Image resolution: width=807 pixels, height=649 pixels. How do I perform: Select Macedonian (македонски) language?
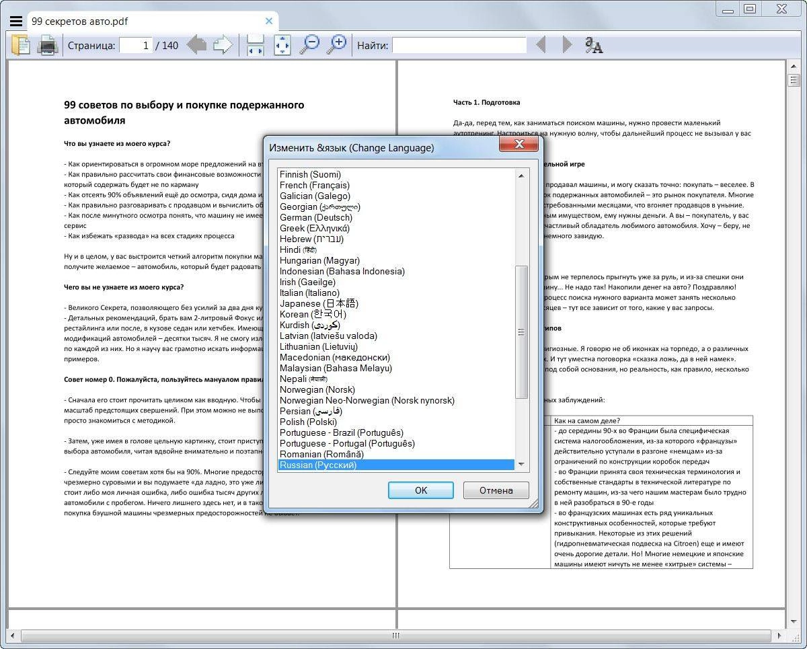[x=396, y=357]
